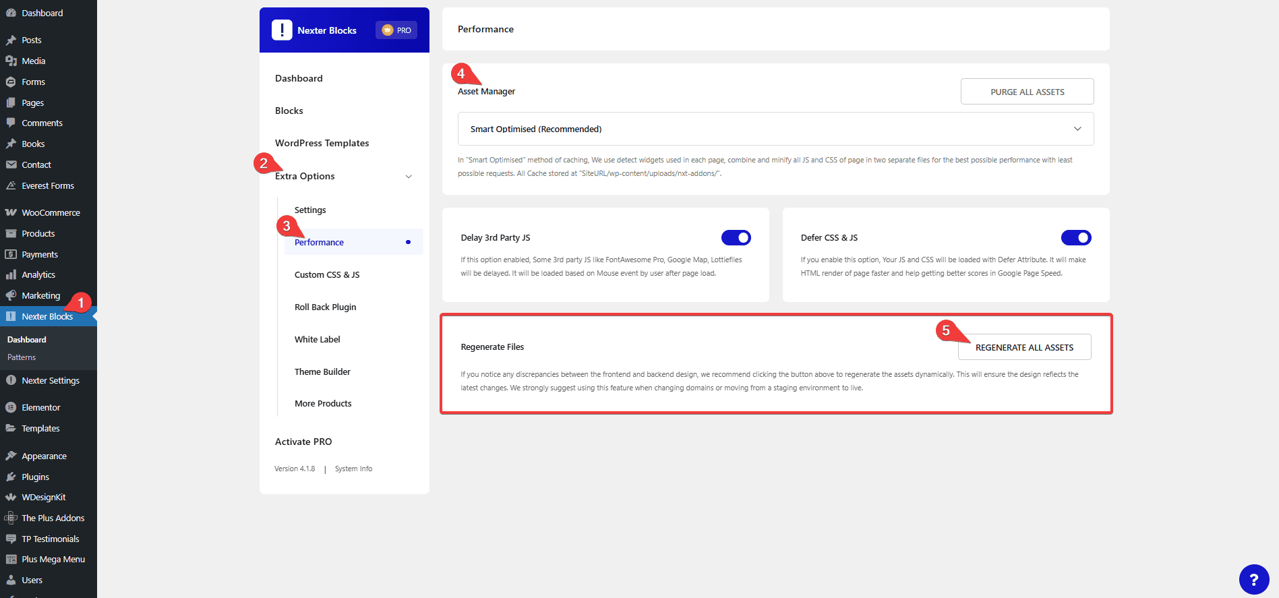Screen dimensions: 1279x598
Task: Toggle the Defer CSS & JS switch
Action: click(1076, 237)
